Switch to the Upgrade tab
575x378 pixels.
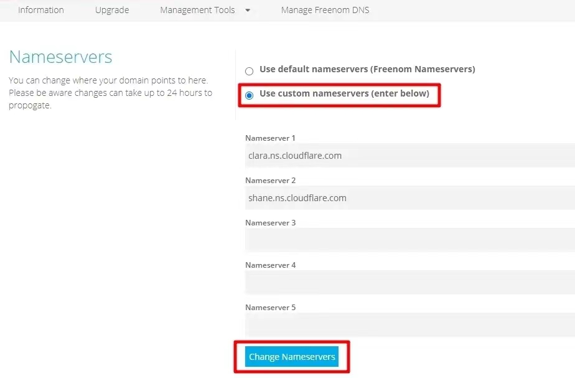click(112, 10)
